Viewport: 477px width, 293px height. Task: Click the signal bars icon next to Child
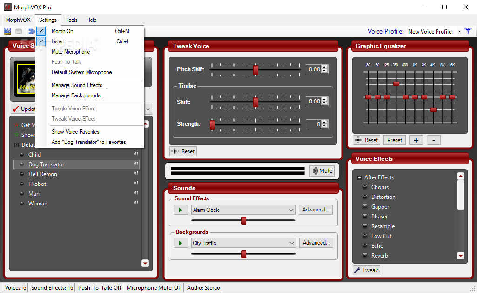click(136, 154)
